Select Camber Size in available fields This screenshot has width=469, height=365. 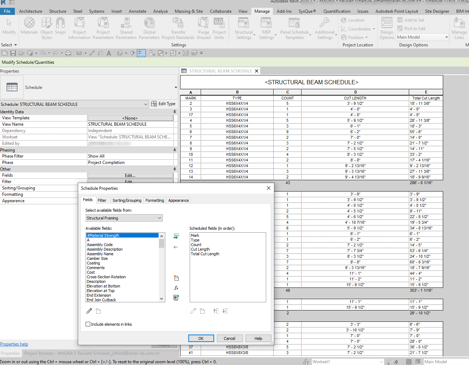tap(97, 258)
